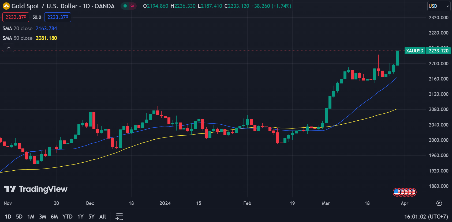Click the Feb label on time axis

click(247, 203)
